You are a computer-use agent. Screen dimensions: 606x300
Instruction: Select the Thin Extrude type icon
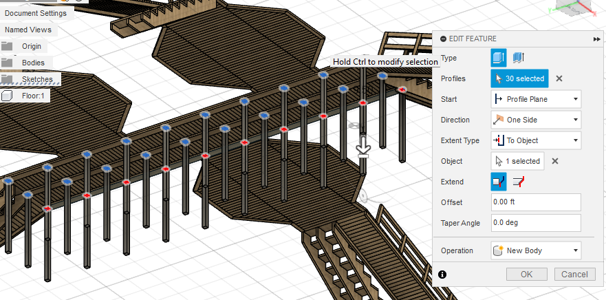point(518,58)
